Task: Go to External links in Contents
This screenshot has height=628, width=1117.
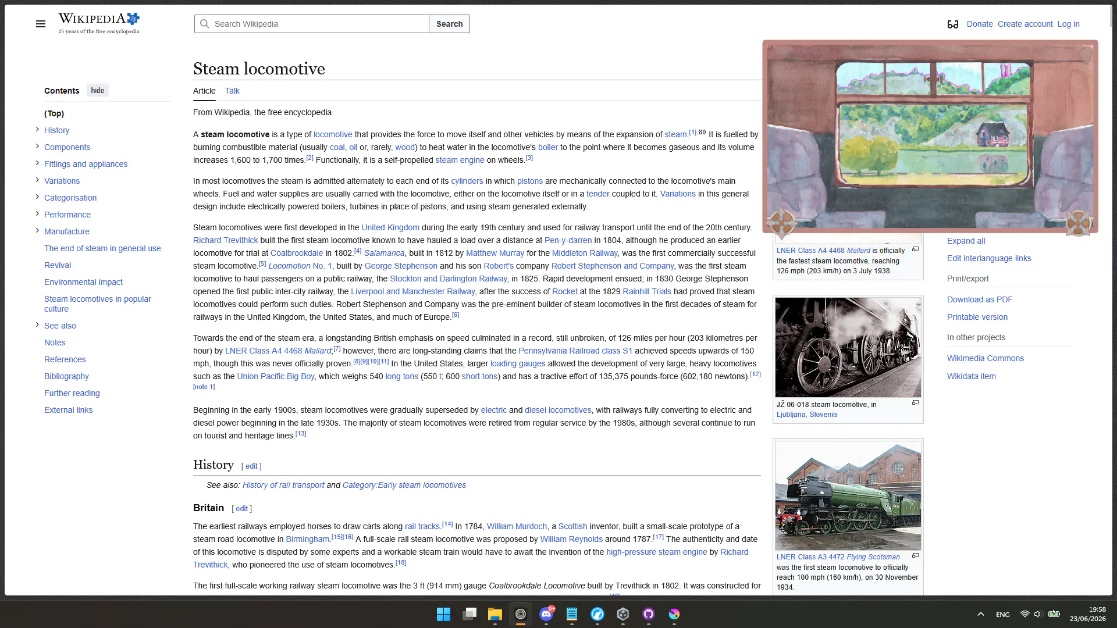Action: [x=68, y=410]
